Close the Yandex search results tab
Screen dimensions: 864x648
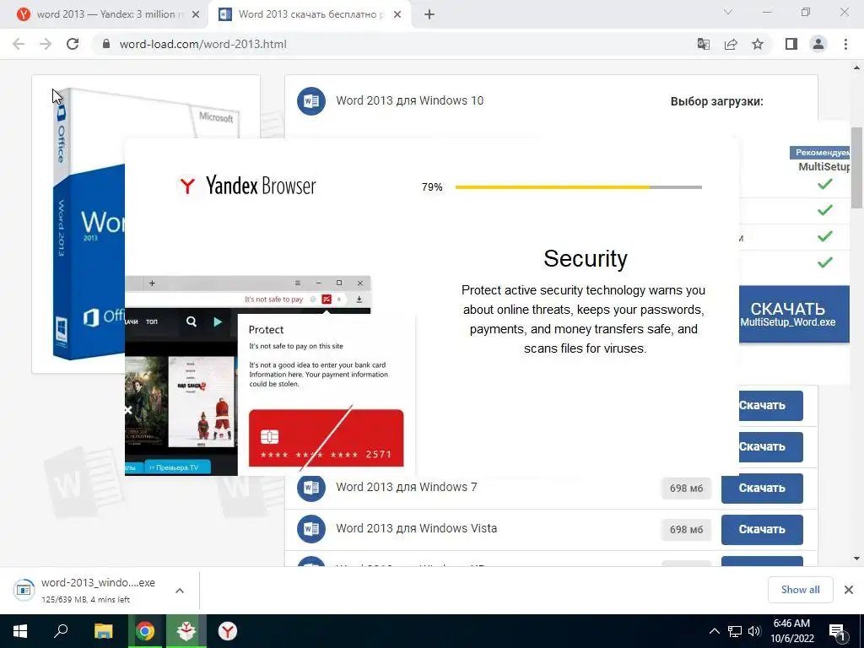[x=196, y=15]
